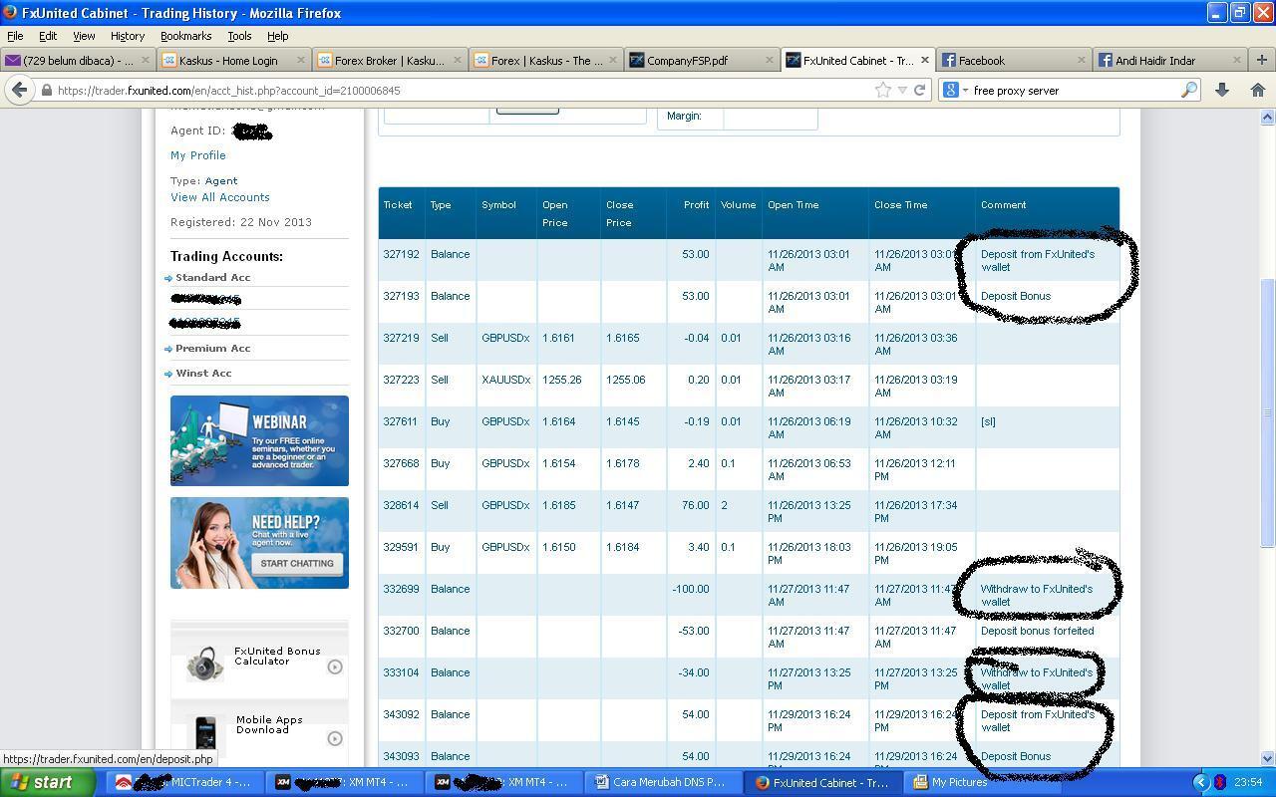Close the CompanyFSP.pdf tab
This screenshot has height=797, width=1276.
coord(769,60)
